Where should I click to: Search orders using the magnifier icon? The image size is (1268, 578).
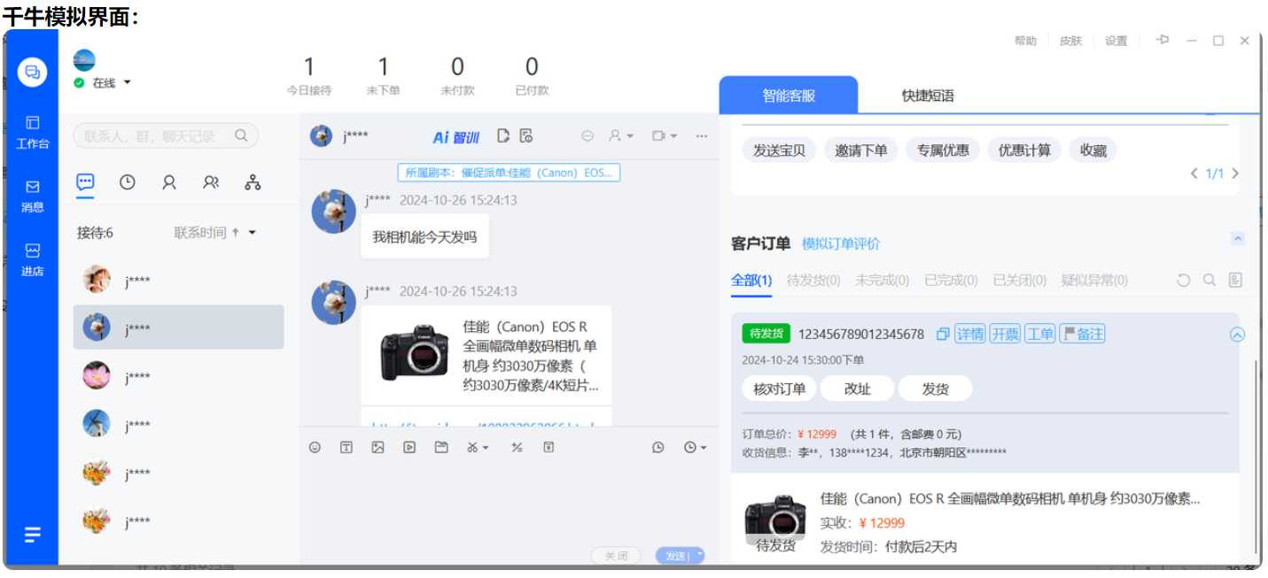coord(1209,280)
